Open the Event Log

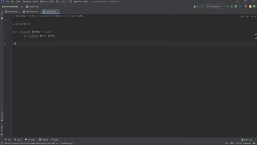(x=247, y=140)
